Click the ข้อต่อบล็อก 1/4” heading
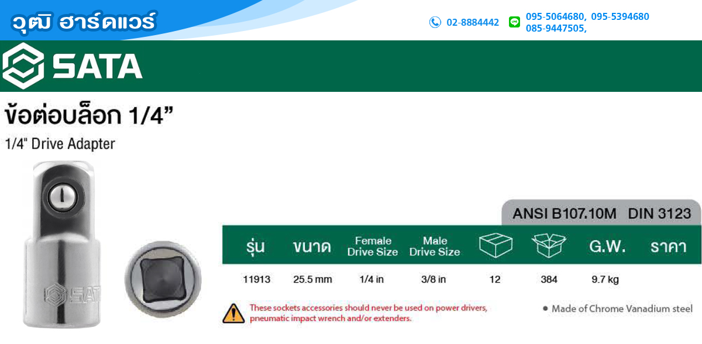 tap(90, 115)
